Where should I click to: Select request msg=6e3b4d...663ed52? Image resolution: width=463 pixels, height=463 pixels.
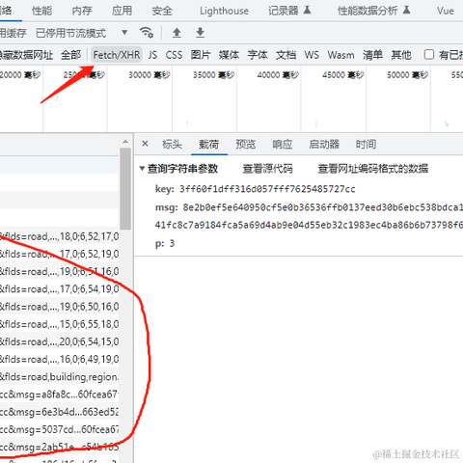(x=59, y=412)
